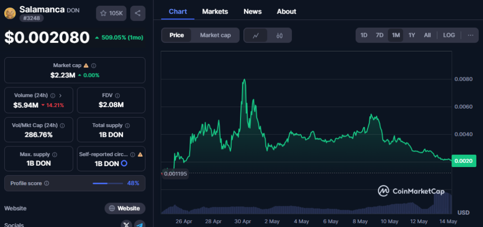The width and height of the screenshot is (483, 227).
Task: Switch to the News tab
Action: (253, 12)
